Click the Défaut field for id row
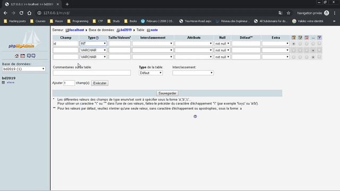 pyautogui.click(x=246, y=44)
